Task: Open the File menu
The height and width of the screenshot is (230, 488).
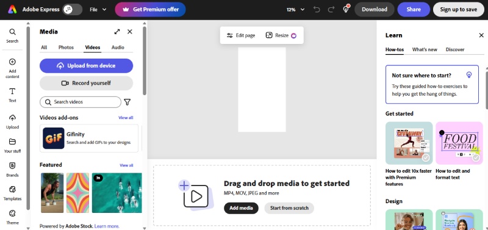Action: [x=98, y=9]
